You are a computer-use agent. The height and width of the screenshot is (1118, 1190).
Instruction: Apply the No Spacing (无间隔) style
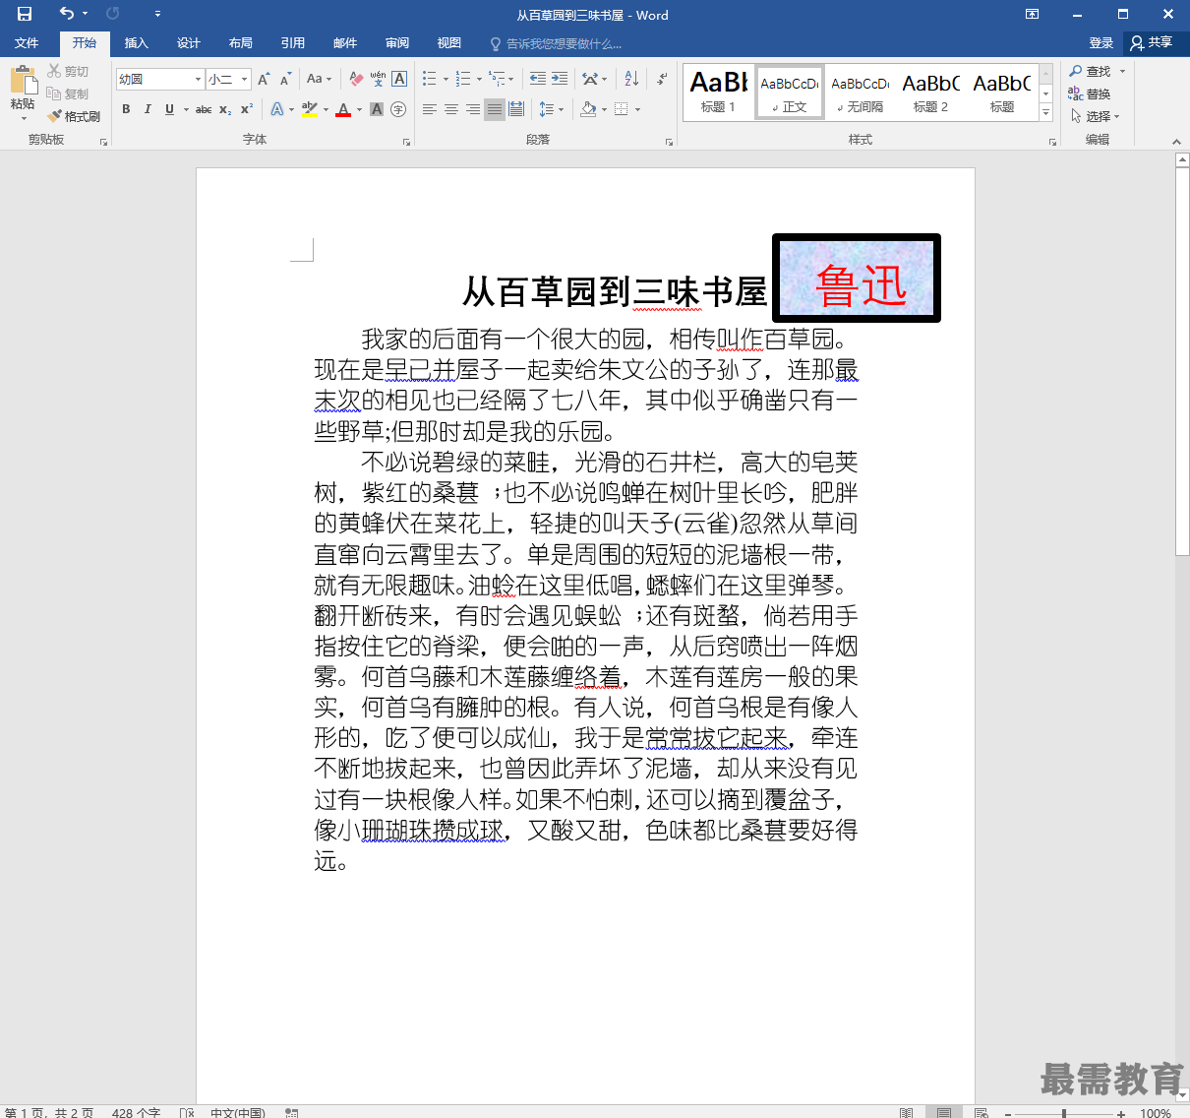pyautogui.click(x=861, y=93)
